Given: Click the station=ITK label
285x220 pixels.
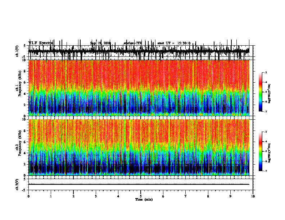Looking at the screenshot, I should point(133,43).
